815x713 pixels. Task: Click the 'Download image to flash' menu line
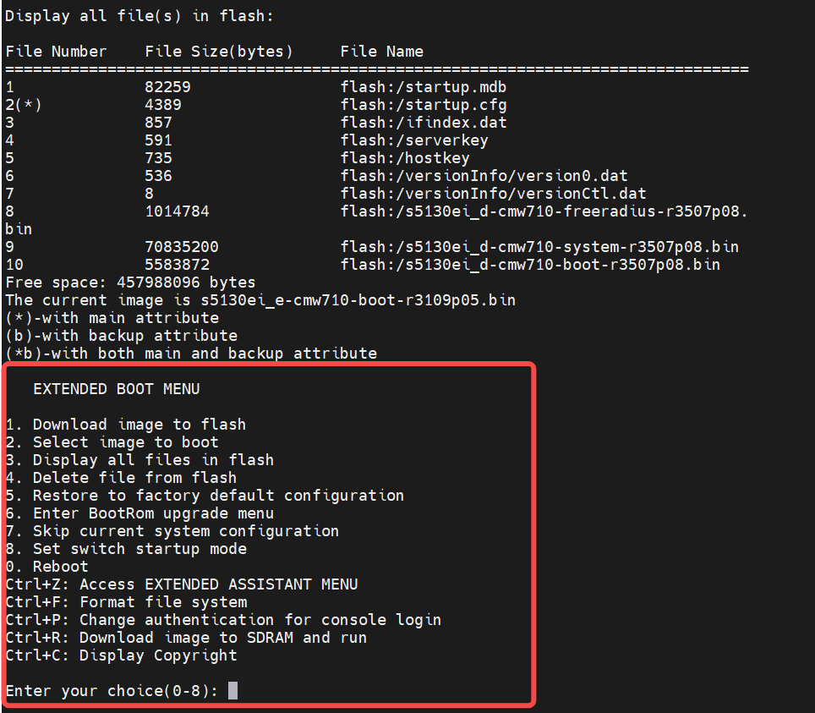[x=126, y=425]
